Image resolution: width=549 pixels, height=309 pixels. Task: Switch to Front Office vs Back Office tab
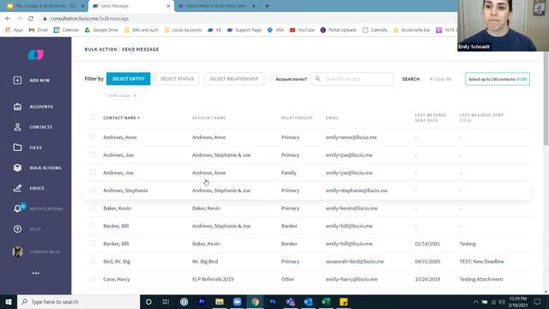(217, 6)
